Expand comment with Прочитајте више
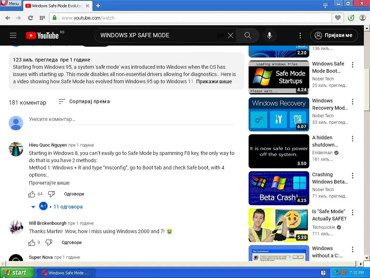This screenshot has height=278, width=370. point(49,183)
